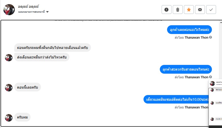
Task: Click help icon beside first Thanawan Thon
Action: pos(211,37)
